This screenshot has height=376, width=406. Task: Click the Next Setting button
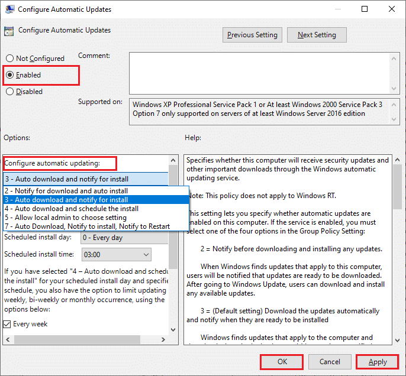(317, 35)
